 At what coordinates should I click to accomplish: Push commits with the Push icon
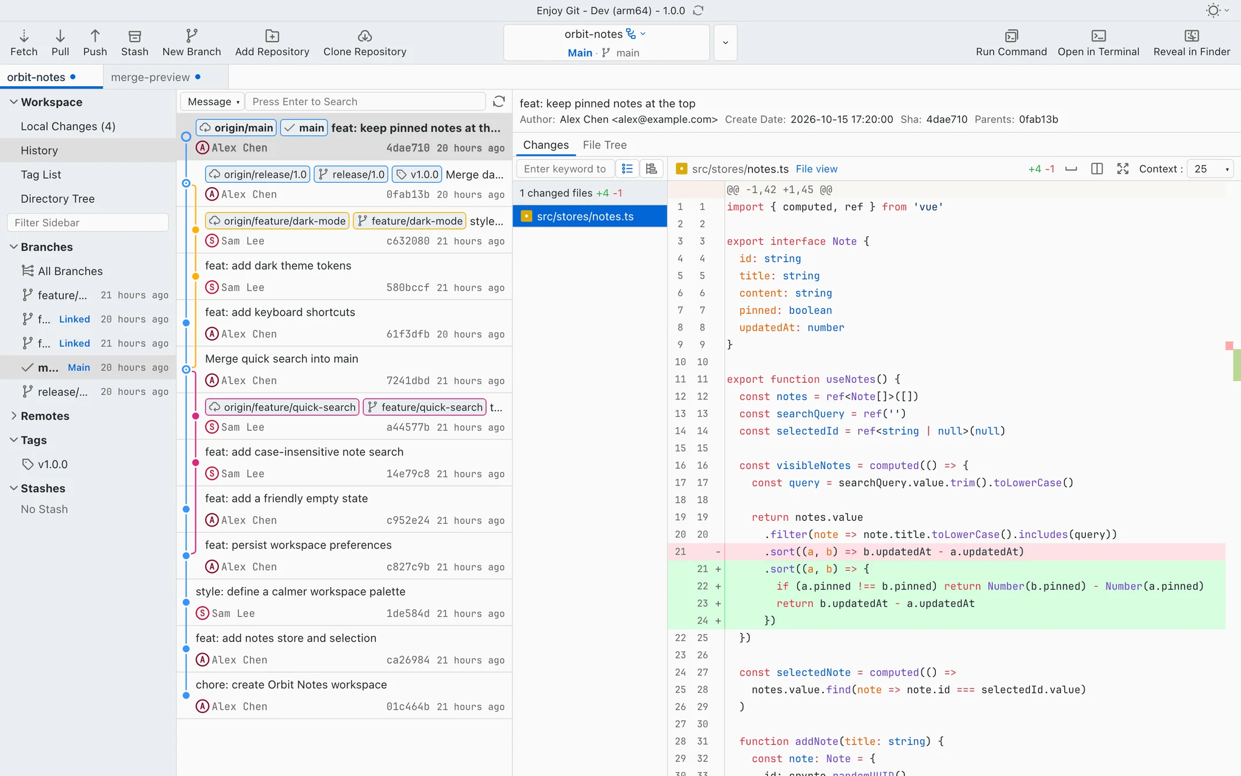click(x=95, y=43)
